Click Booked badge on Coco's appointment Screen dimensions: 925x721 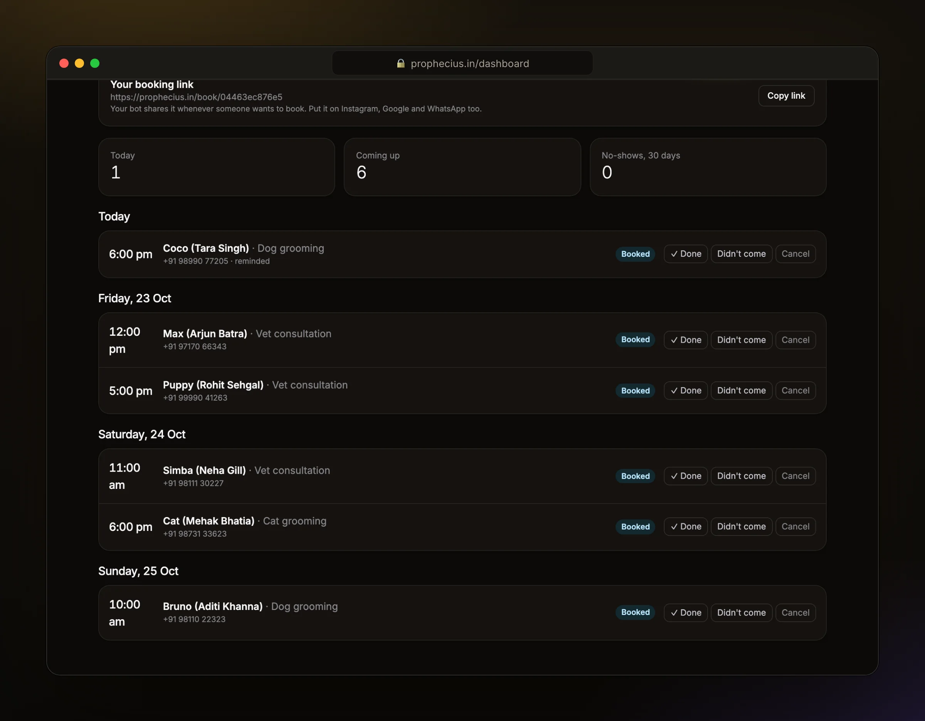(635, 254)
